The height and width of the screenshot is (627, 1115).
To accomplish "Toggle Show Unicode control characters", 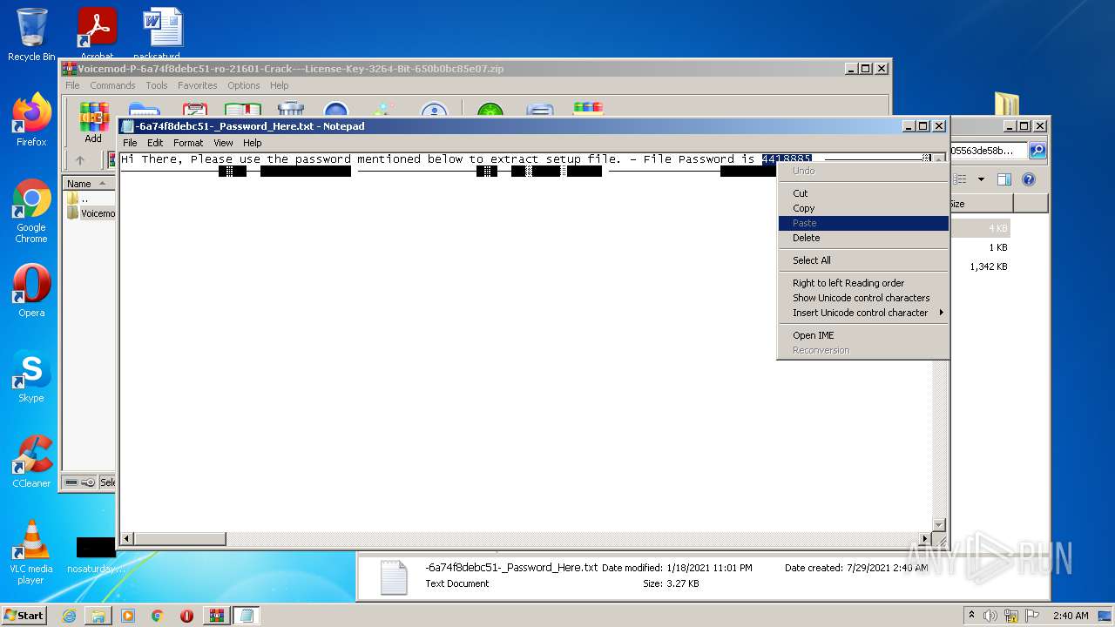I will coord(862,298).
